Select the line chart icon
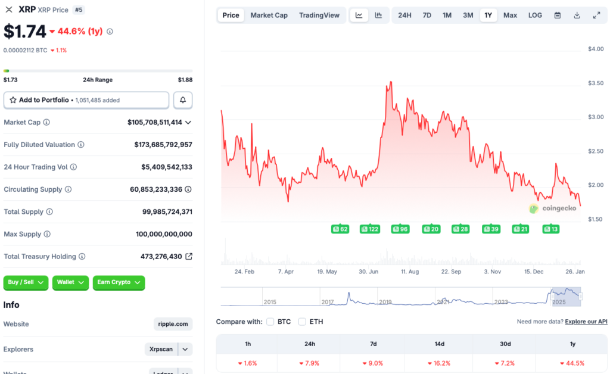This screenshot has width=610, height=374. coord(359,15)
